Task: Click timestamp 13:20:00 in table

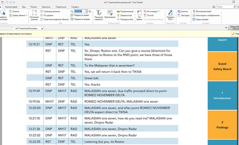Action: (x=35, y=108)
